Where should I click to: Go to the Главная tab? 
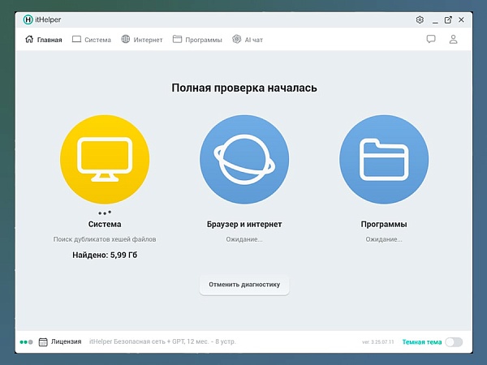click(44, 39)
